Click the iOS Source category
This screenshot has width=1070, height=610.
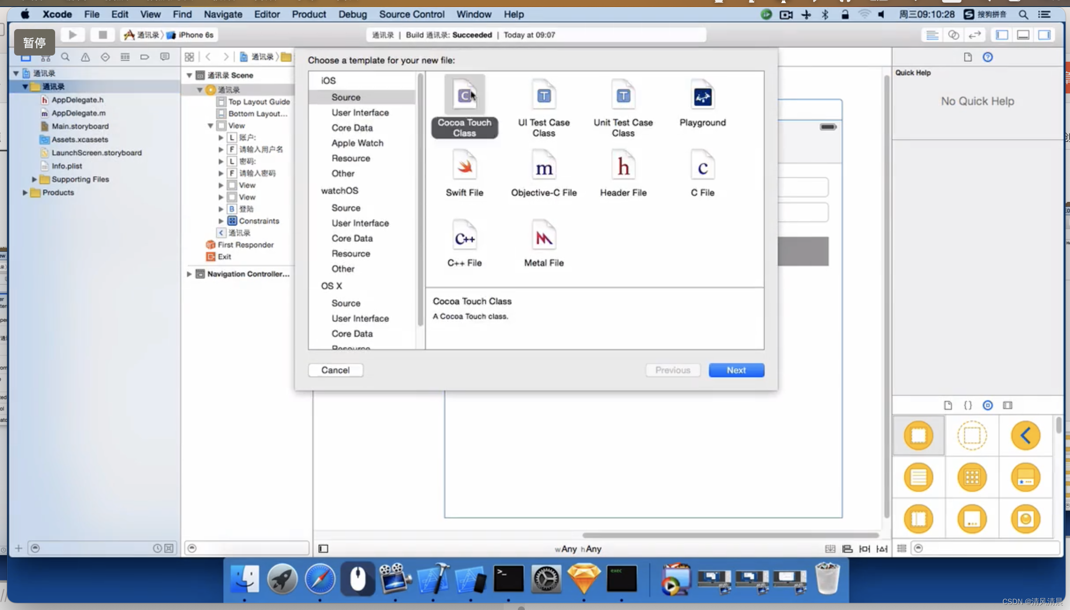(346, 97)
